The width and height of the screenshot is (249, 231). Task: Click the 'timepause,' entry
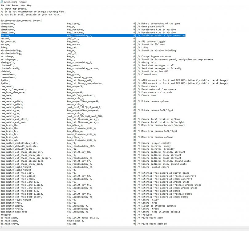[7, 27]
